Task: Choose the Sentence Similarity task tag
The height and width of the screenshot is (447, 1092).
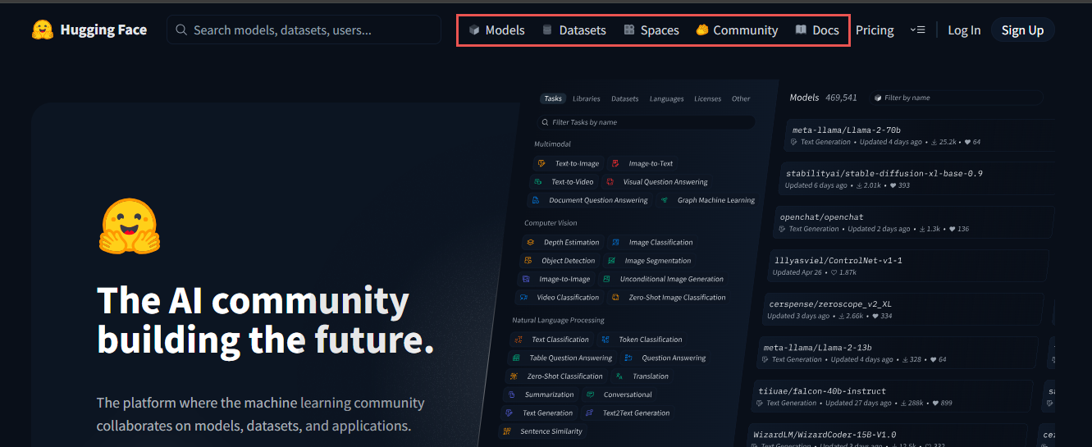Action: click(x=542, y=431)
